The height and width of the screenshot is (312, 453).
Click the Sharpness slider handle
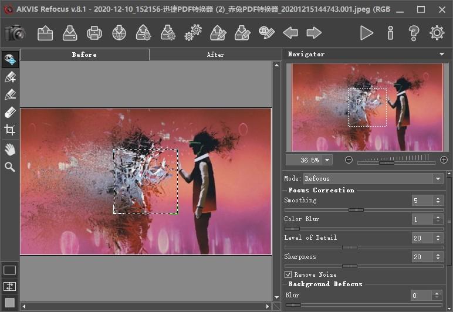pyautogui.click(x=350, y=266)
